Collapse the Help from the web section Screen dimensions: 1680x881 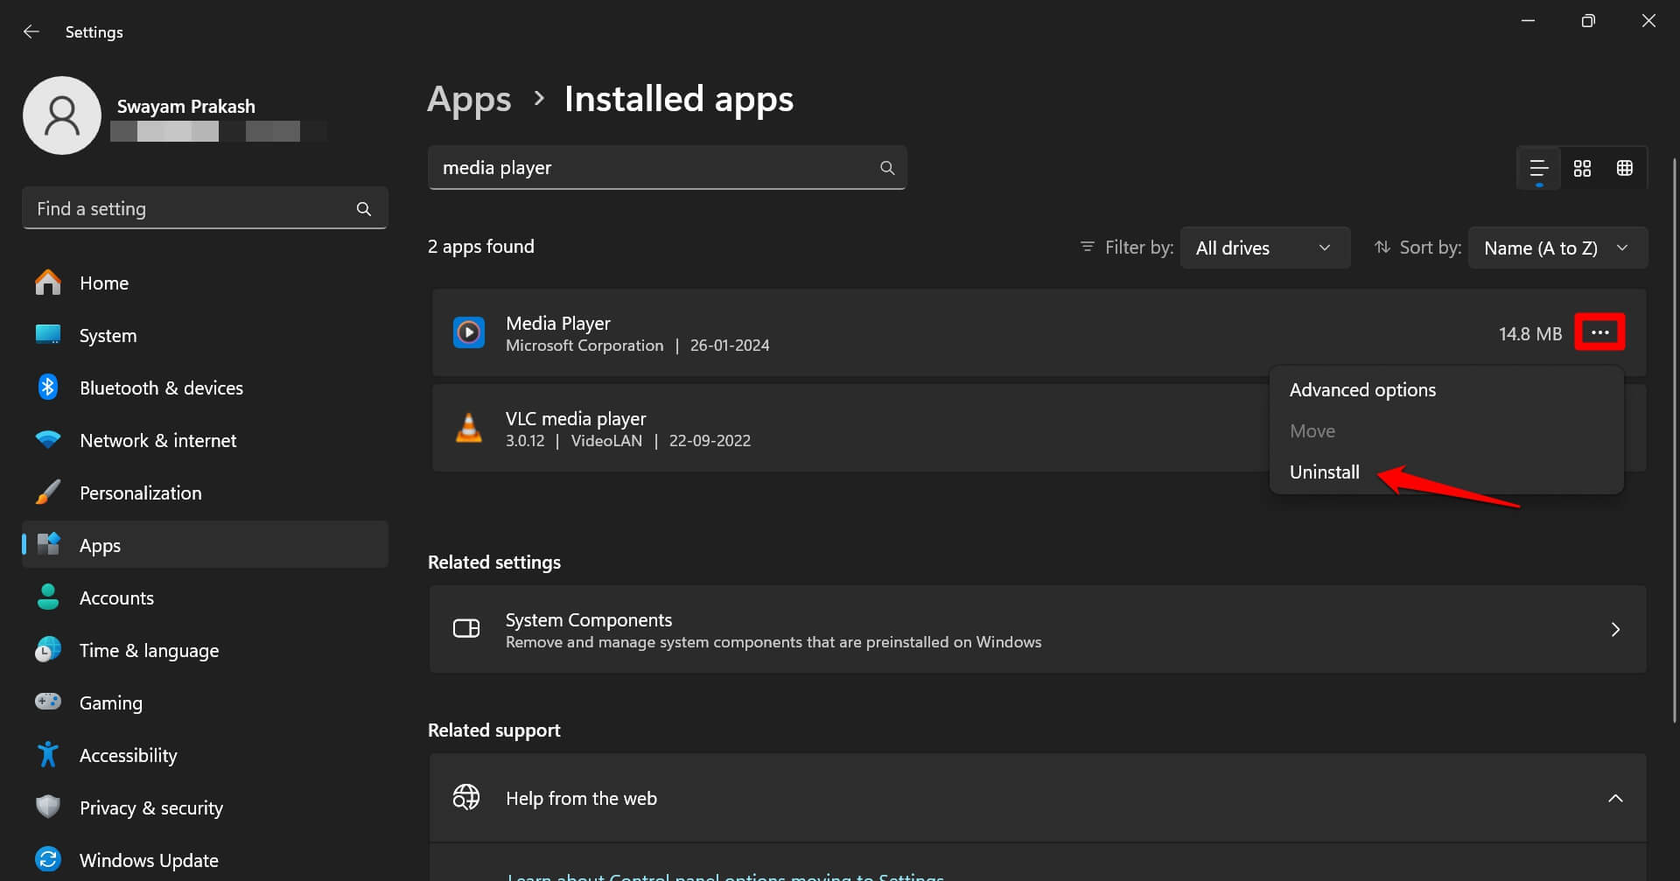click(1615, 798)
